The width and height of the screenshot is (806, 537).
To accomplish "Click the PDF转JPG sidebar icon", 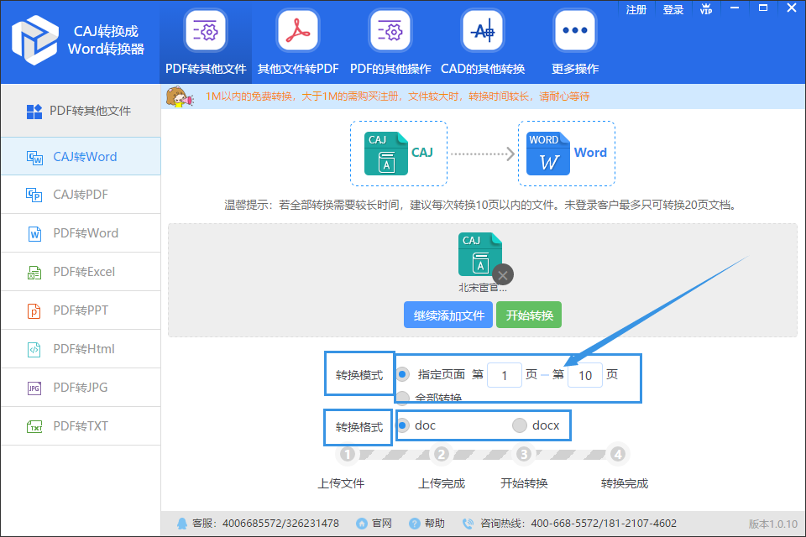I will point(34,388).
